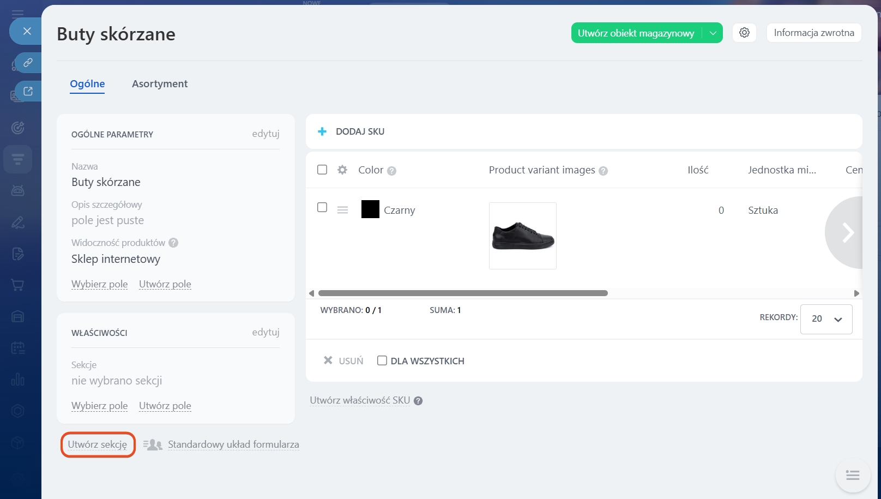Click help icon next to Widoczność produktów

tap(173, 243)
